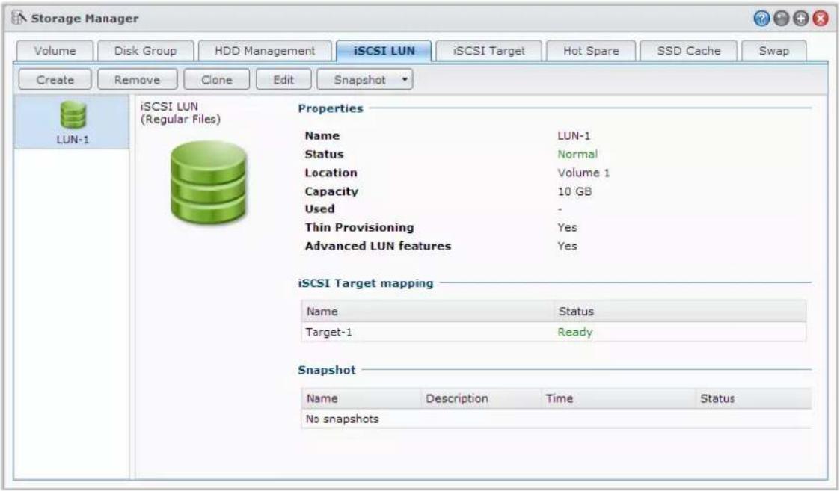Viewport: 840px width, 491px height.
Task: Select the LUN-1 green disk icon in sidebar
Action: click(73, 114)
